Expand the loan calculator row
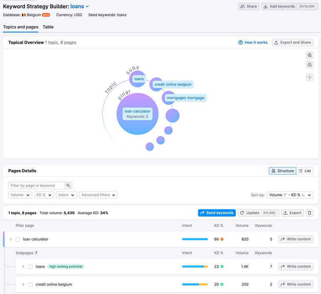 coord(11,239)
